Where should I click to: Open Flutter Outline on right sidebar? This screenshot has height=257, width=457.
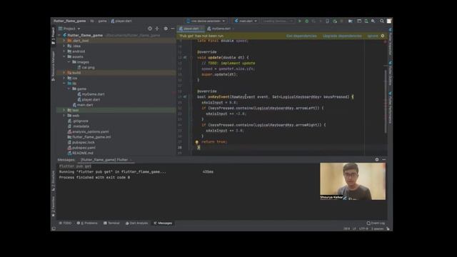391,74
